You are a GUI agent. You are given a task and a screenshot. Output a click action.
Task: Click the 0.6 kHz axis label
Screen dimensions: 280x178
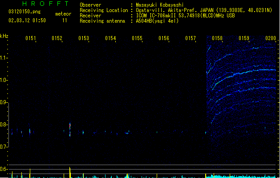4,169
